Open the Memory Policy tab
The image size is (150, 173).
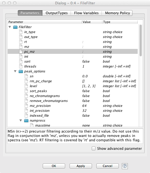(x=117, y=13)
